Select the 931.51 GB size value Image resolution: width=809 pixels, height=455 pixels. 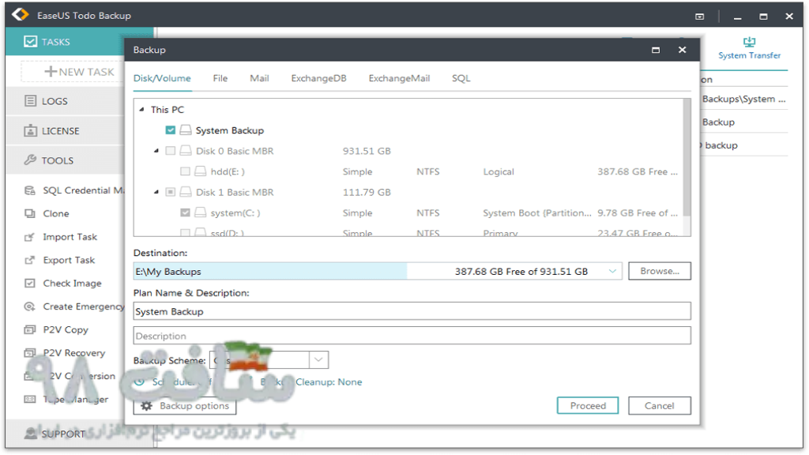367,151
